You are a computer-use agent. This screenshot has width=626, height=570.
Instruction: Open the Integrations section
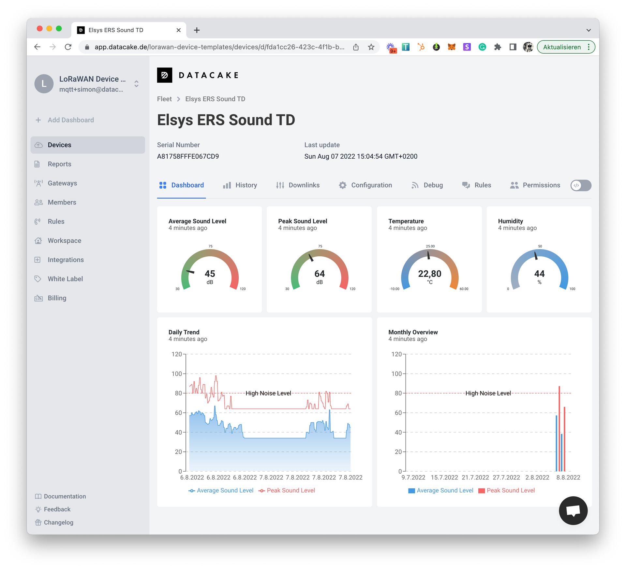click(x=65, y=260)
